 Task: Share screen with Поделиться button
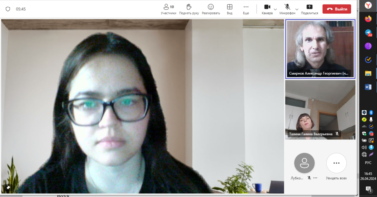[309, 9]
